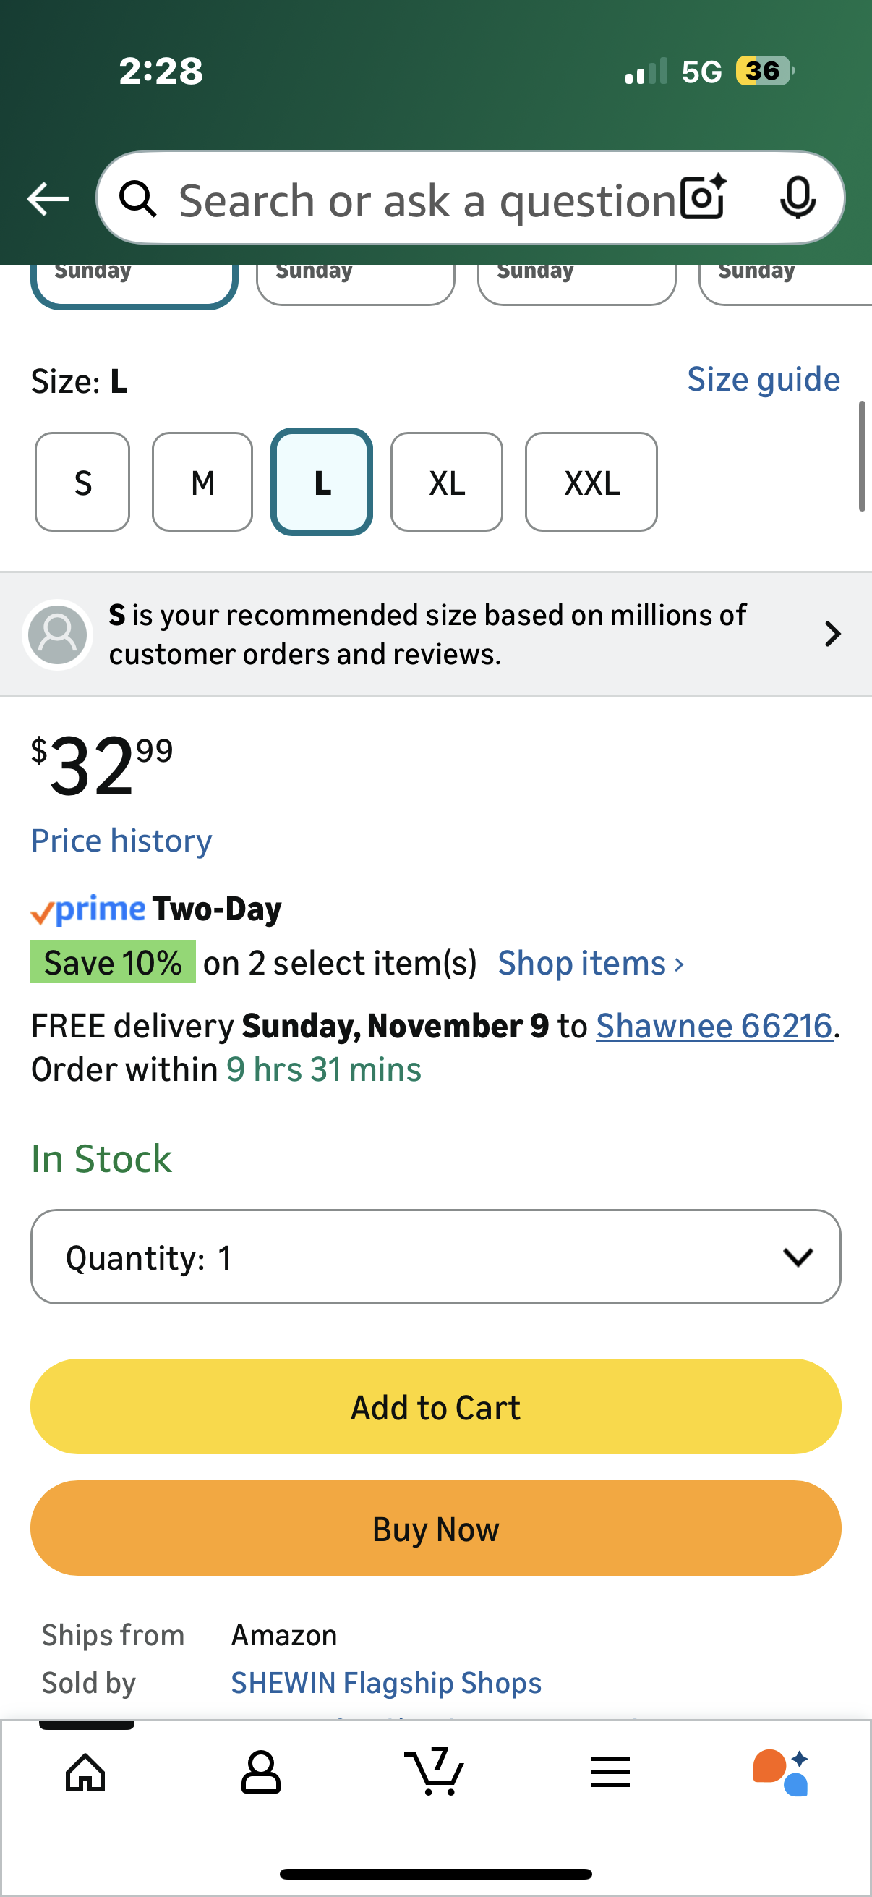Select size XXL option
The height and width of the screenshot is (1897, 872).
click(591, 483)
